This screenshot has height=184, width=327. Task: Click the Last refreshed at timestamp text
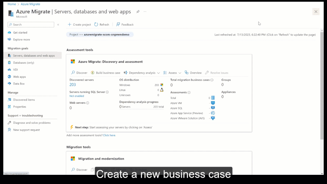tap(265, 35)
